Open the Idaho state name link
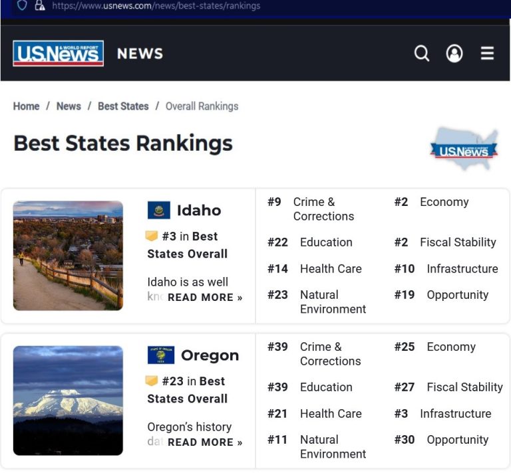511x475 pixels. pyautogui.click(x=199, y=211)
